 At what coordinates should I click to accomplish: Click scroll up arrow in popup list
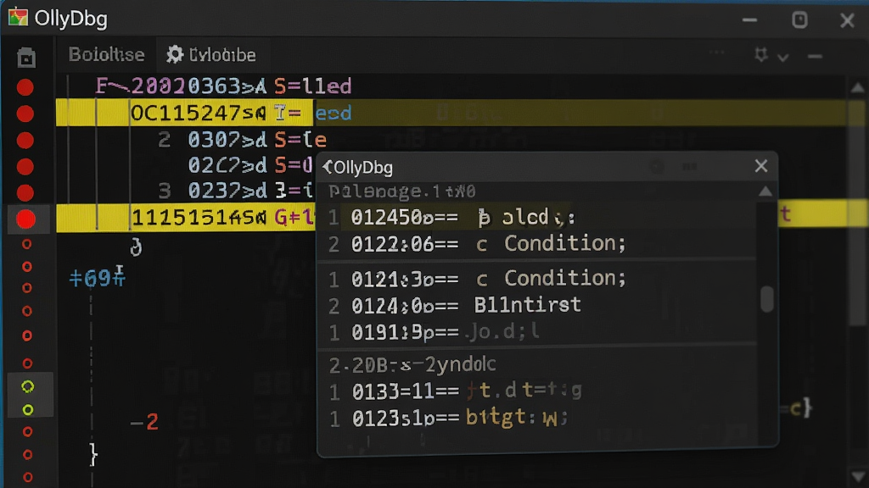[765, 191]
